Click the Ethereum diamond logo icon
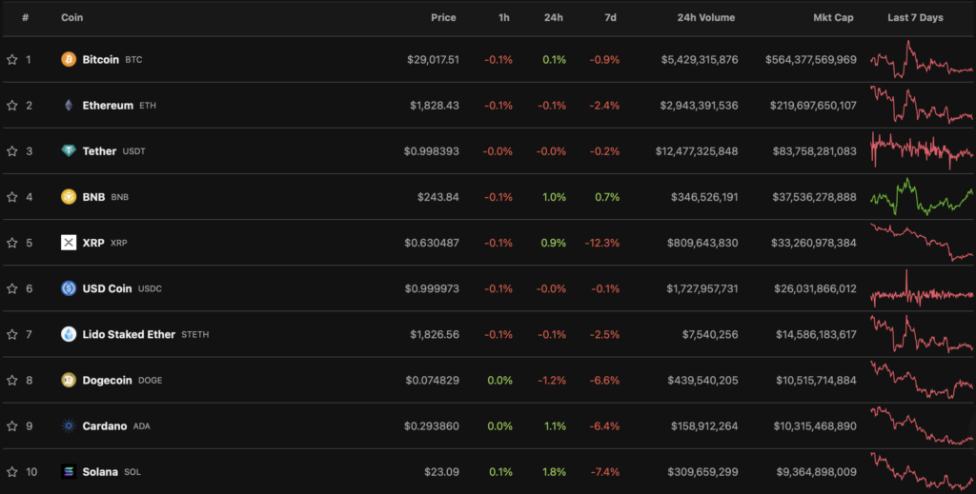 (x=69, y=105)
